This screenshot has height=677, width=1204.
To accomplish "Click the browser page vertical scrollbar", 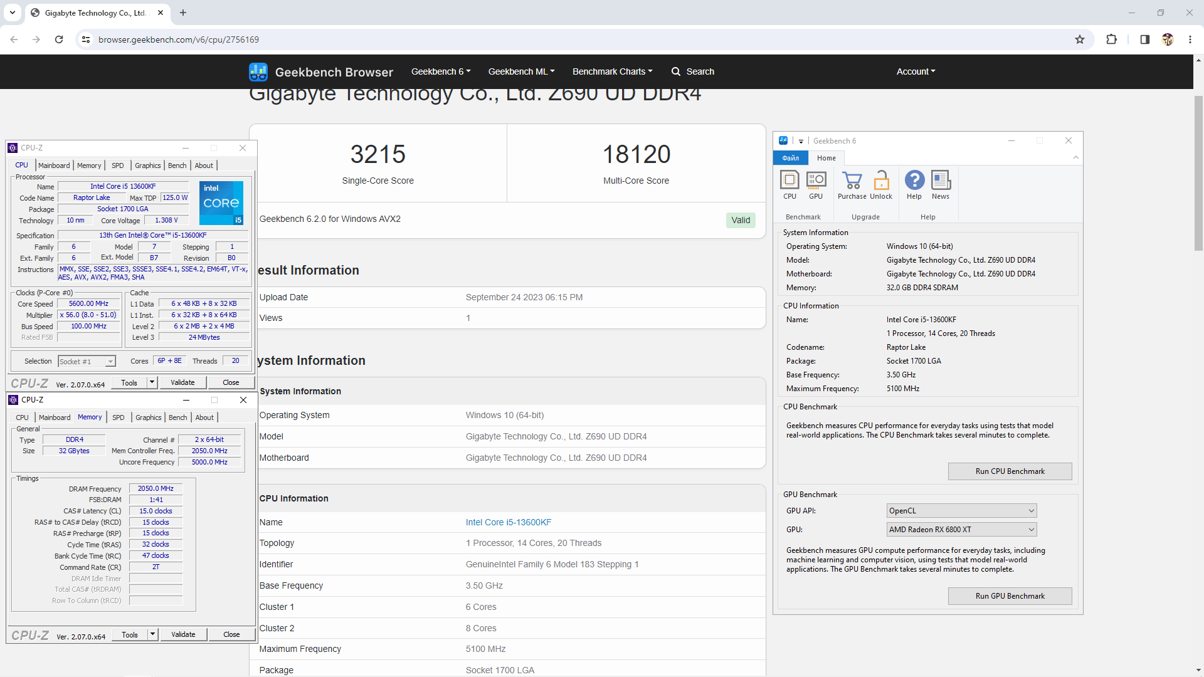I will click(1198, 172).
